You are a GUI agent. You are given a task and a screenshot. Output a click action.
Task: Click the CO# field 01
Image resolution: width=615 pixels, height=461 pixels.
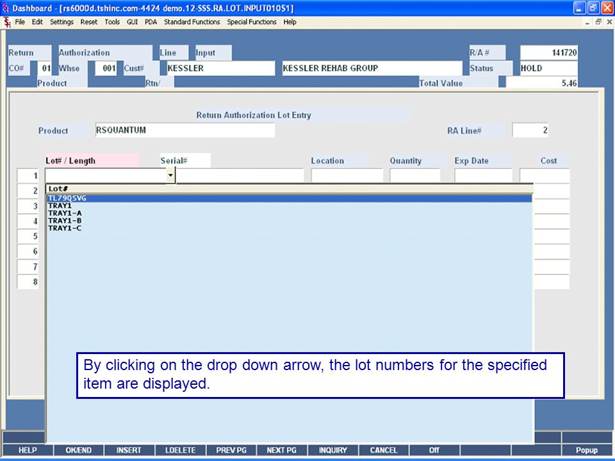(44, 69)
